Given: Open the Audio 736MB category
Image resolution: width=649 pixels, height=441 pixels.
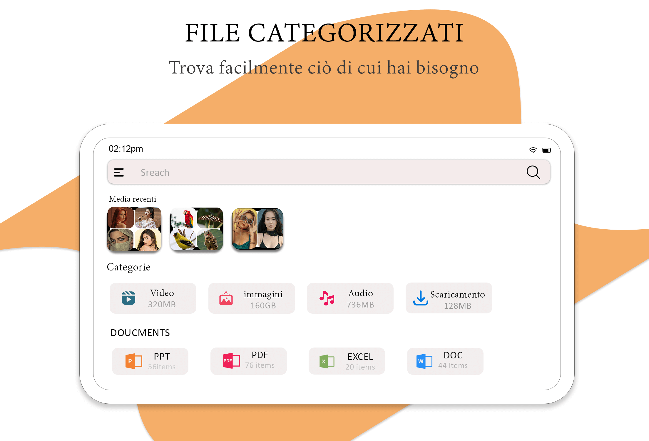Looking at the screenshot, I should point(350,298).
